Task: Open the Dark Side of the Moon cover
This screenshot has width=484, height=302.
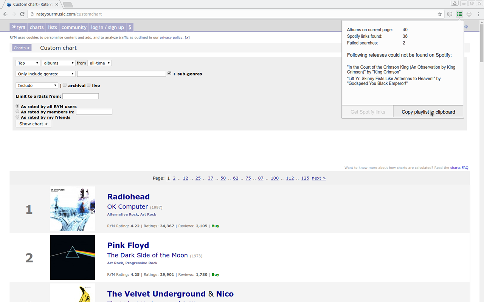Action: tap(73, 257)
